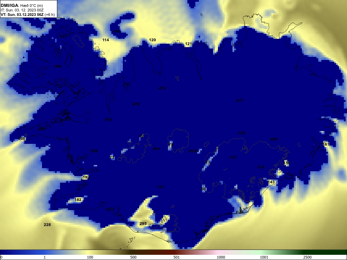Image resolution: width=347 pixels, height=260 pixels.
Task: Click the map value 121
Action: 188,44
